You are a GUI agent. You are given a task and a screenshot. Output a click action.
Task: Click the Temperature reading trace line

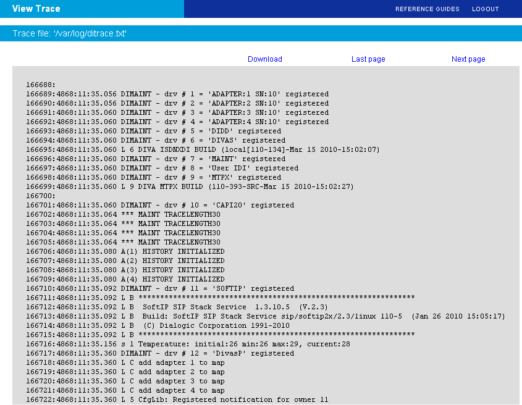[x=188, y=344]
